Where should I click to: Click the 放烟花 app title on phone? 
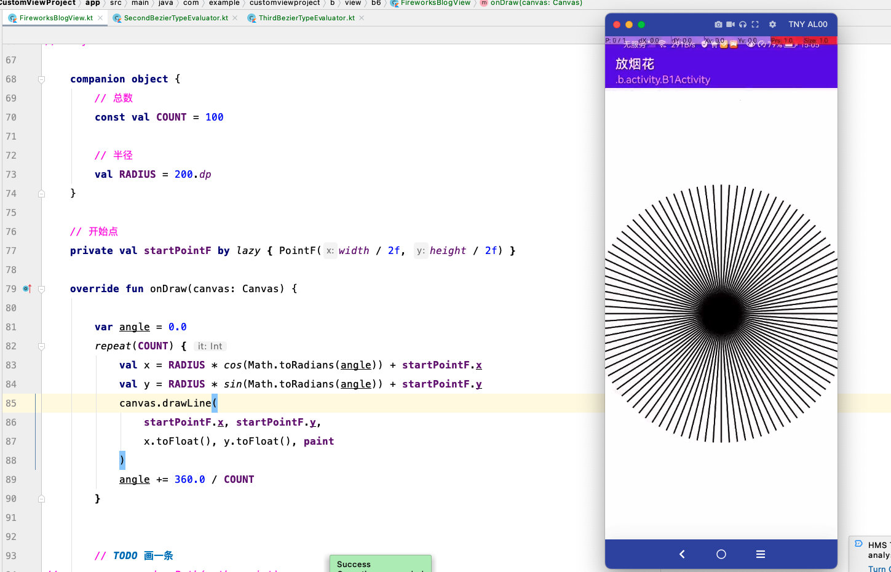tap(635, 64)
